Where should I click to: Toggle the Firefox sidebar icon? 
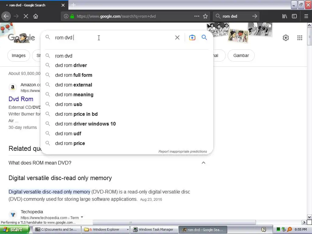(x=294, y=16)
